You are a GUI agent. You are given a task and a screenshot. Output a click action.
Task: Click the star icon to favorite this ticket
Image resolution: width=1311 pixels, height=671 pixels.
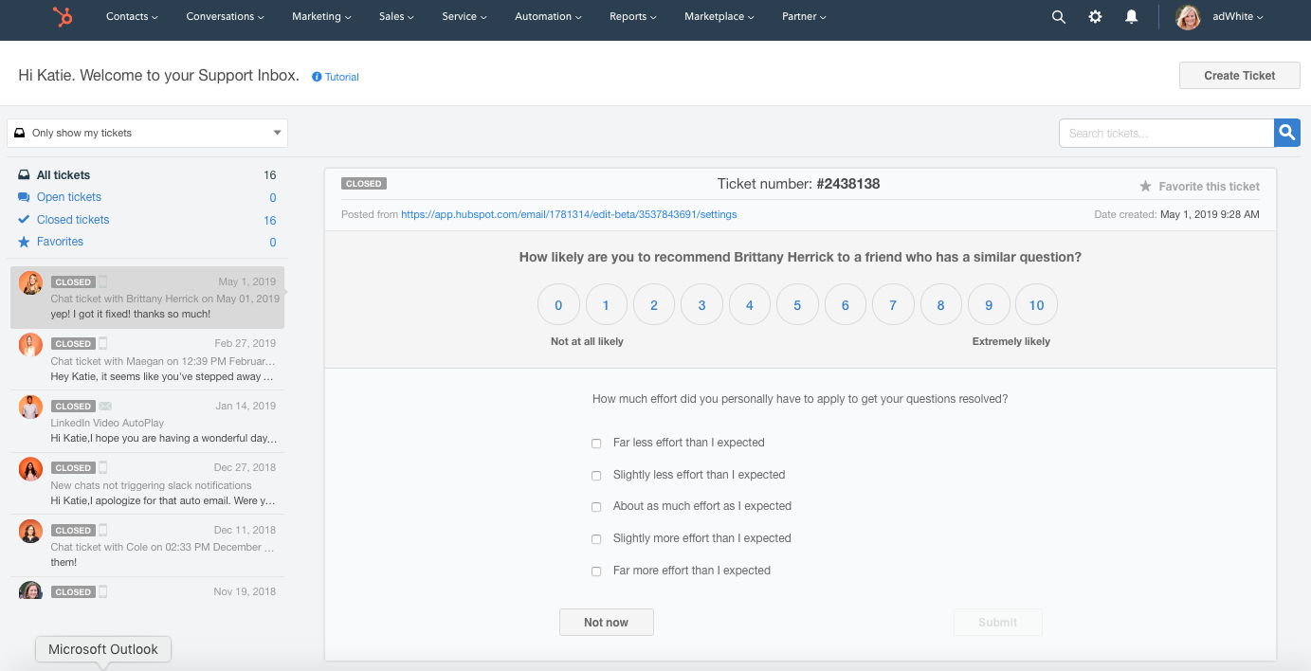click(x=1145, y=187)
